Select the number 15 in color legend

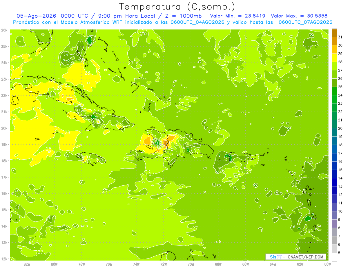[x=340, y=170]
